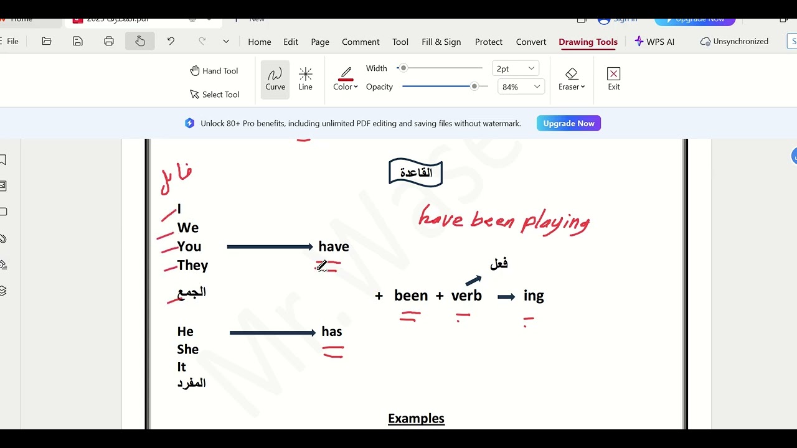
Task: Toggle the hand pan icon in quick toolbar
Action: [x=140, y=41]
